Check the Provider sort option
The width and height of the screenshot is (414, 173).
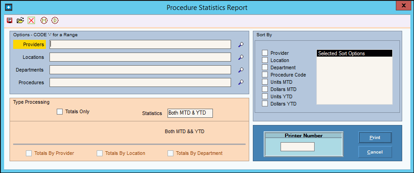[265, 53]
